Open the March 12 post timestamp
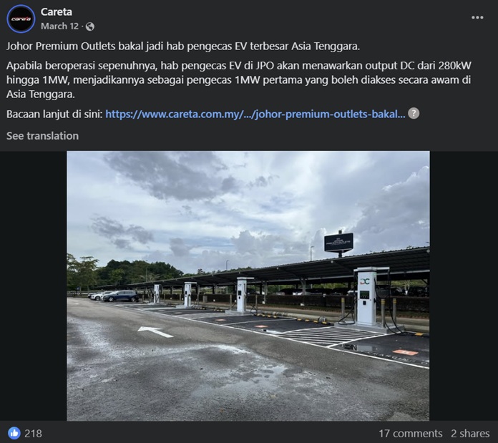Image resolution: width=498 pixels, height=443 pixels. [59, 26]
